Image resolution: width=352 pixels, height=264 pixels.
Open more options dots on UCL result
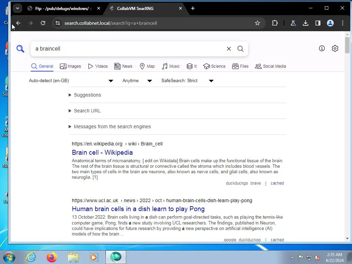point(266,240)
